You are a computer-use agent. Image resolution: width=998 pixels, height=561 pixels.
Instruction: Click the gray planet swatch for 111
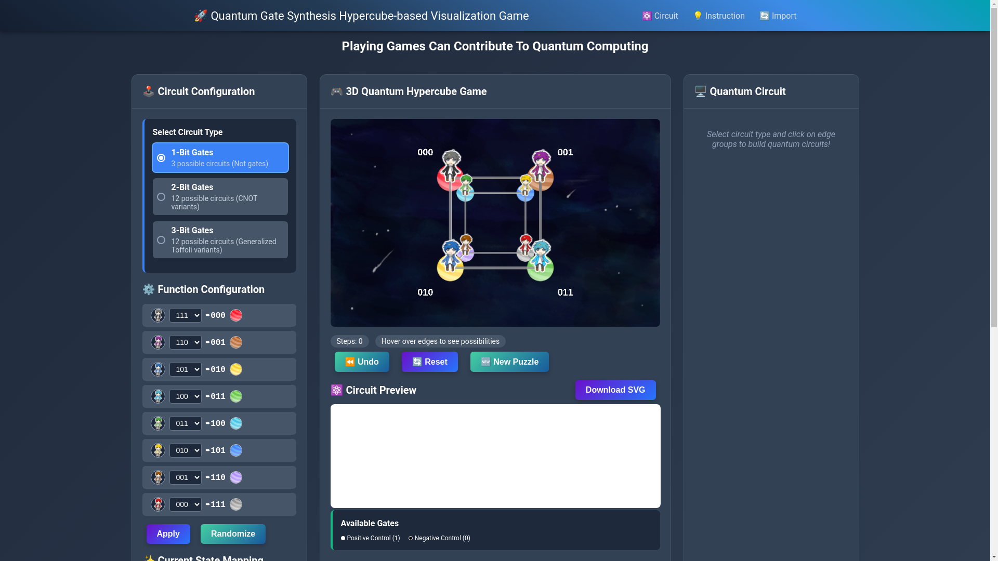[x=236, y=504]
